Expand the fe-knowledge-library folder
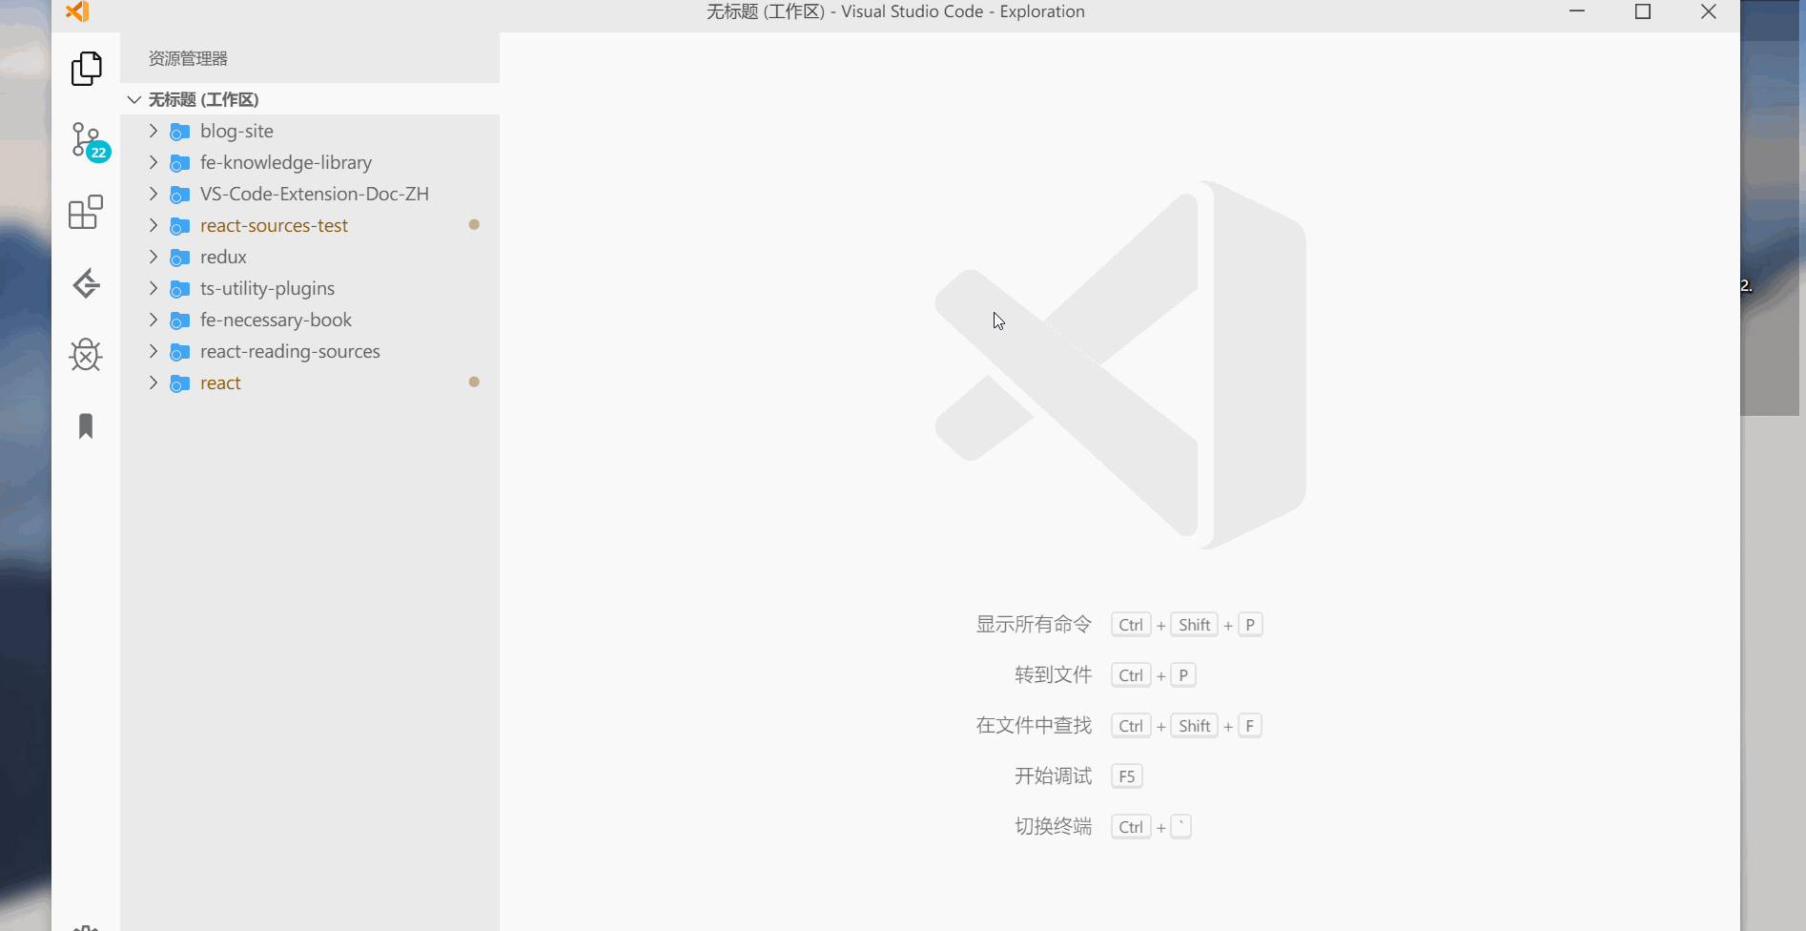This screenshot has height=931, width=1806. (153, 162)
